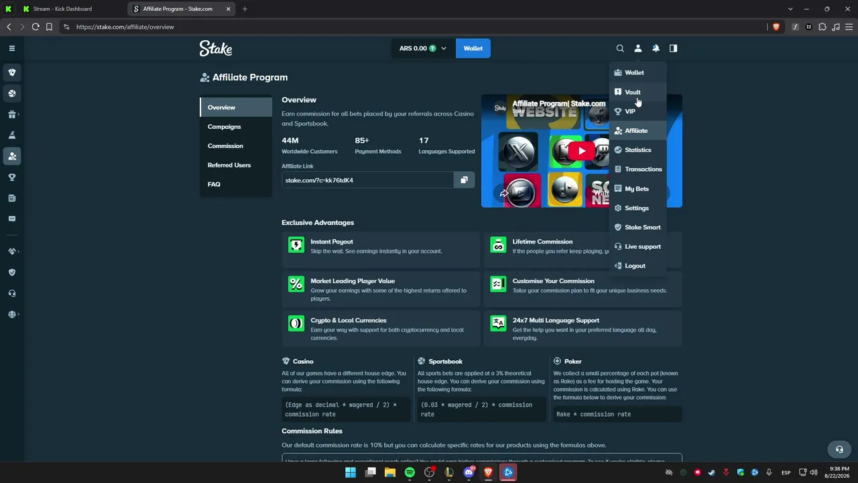The image size is (858, 483).
Task: Open the floating support headset button
Action: [839, 449]
